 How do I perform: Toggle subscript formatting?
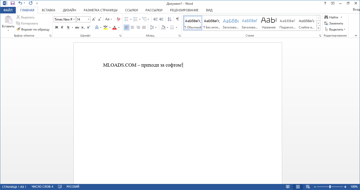point(83,27)
